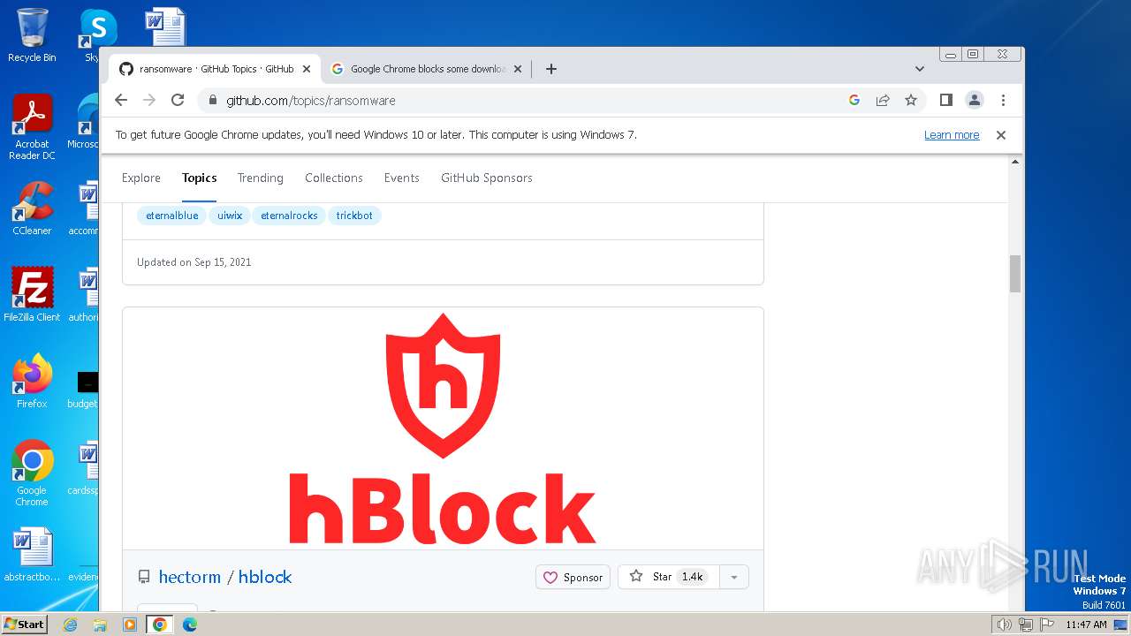Open Firefox desktop shortcut
Viewport: 1131px width, 636px height.
32,382
